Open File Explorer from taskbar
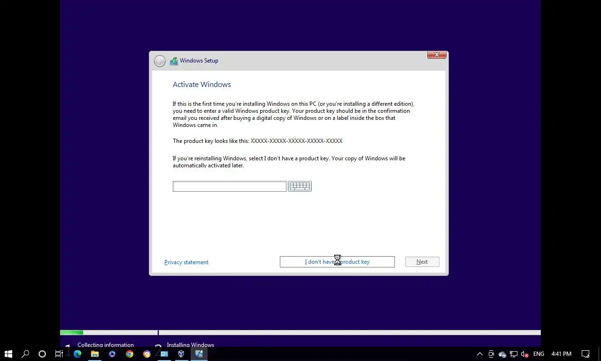The width and height of the screenshot is (601, 361). [95, 354]
